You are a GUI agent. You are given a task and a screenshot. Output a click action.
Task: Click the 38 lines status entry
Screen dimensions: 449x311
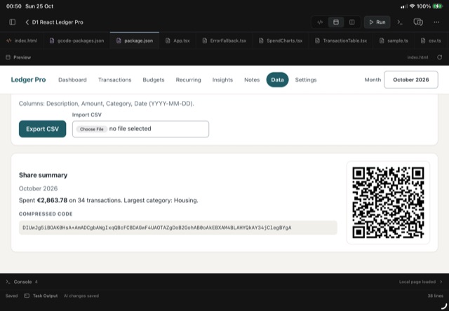click(435, 296)
